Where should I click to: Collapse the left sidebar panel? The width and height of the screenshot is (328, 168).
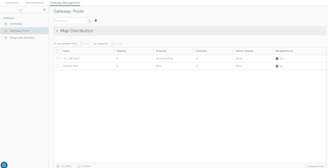coord(44,10)
